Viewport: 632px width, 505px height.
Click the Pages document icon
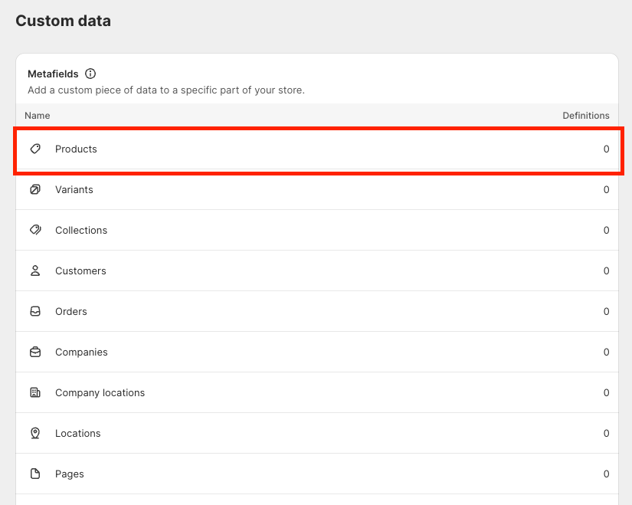pyautogui.click(x=35, y=474)
